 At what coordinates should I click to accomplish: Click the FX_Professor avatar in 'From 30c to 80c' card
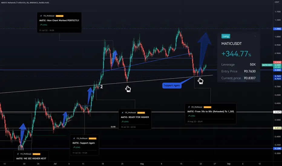click(189, 107)
